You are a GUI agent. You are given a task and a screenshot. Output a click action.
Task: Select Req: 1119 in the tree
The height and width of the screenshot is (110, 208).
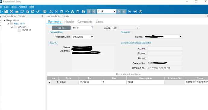click(19, 24)
